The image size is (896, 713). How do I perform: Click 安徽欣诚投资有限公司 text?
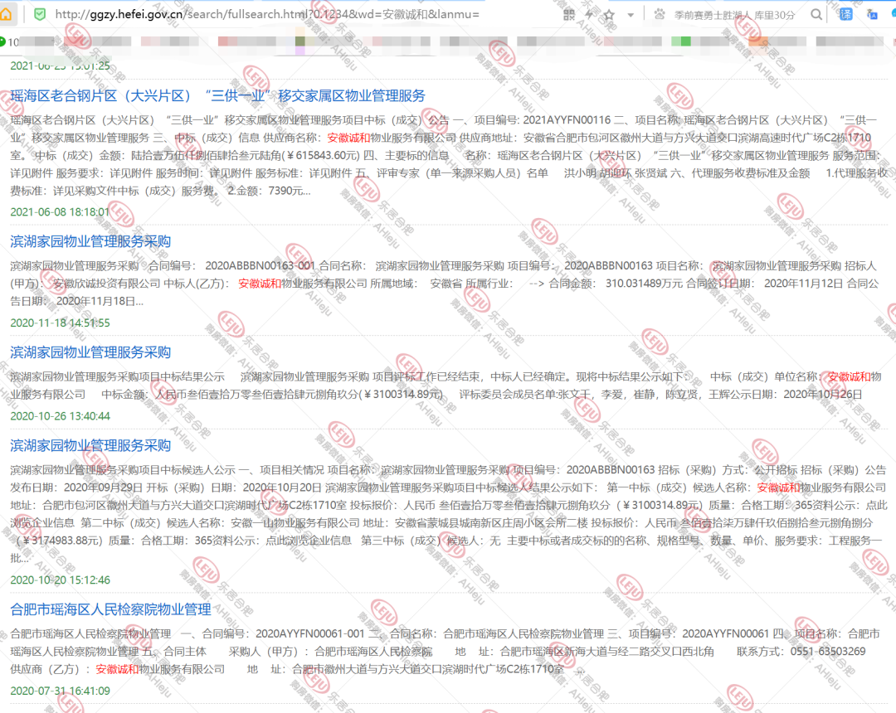pyautogui.click(x=106, y=284)
